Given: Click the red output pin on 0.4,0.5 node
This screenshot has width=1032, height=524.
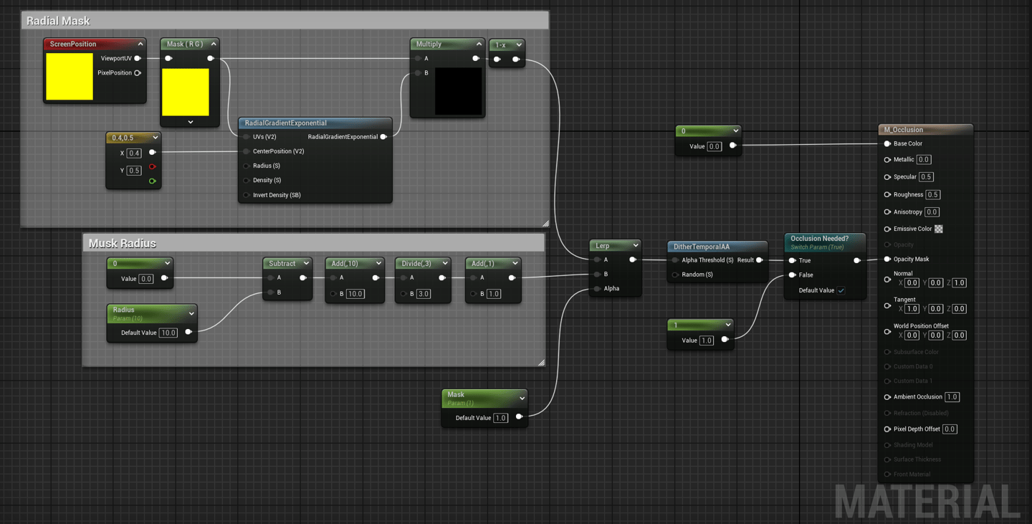Looking at the screenshot, I should 152,166.
